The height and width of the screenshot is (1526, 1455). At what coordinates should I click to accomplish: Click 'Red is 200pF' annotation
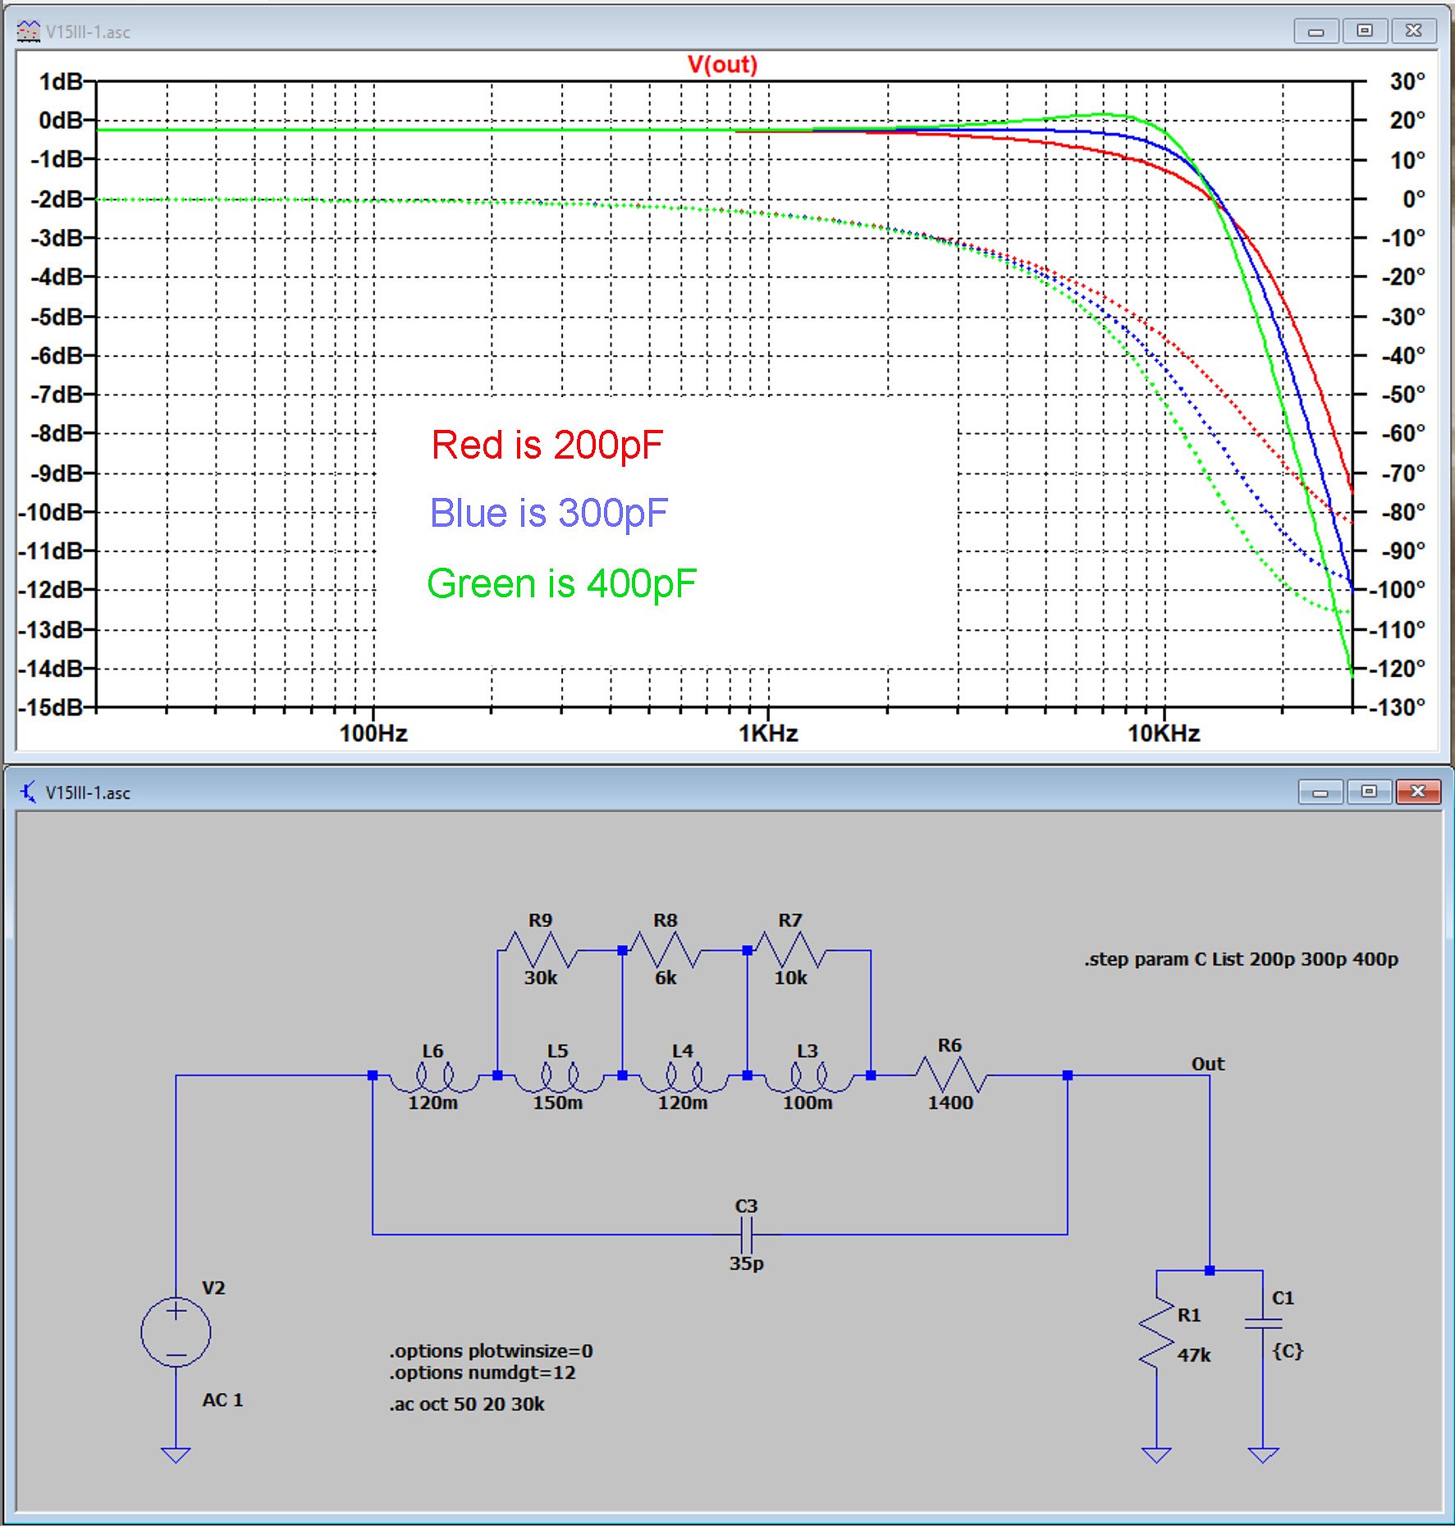pos(547,445)
